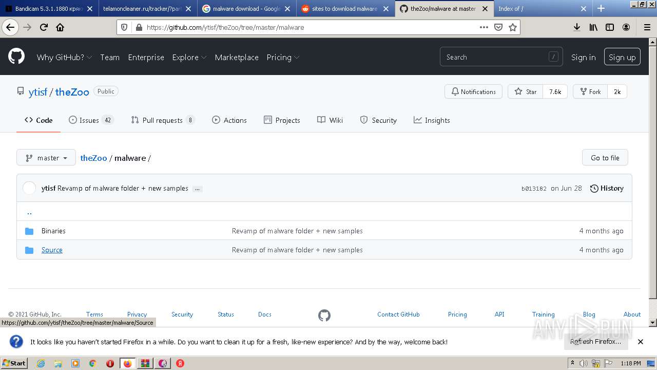Open the Security tab
The image size is (657, 370).
378,120
